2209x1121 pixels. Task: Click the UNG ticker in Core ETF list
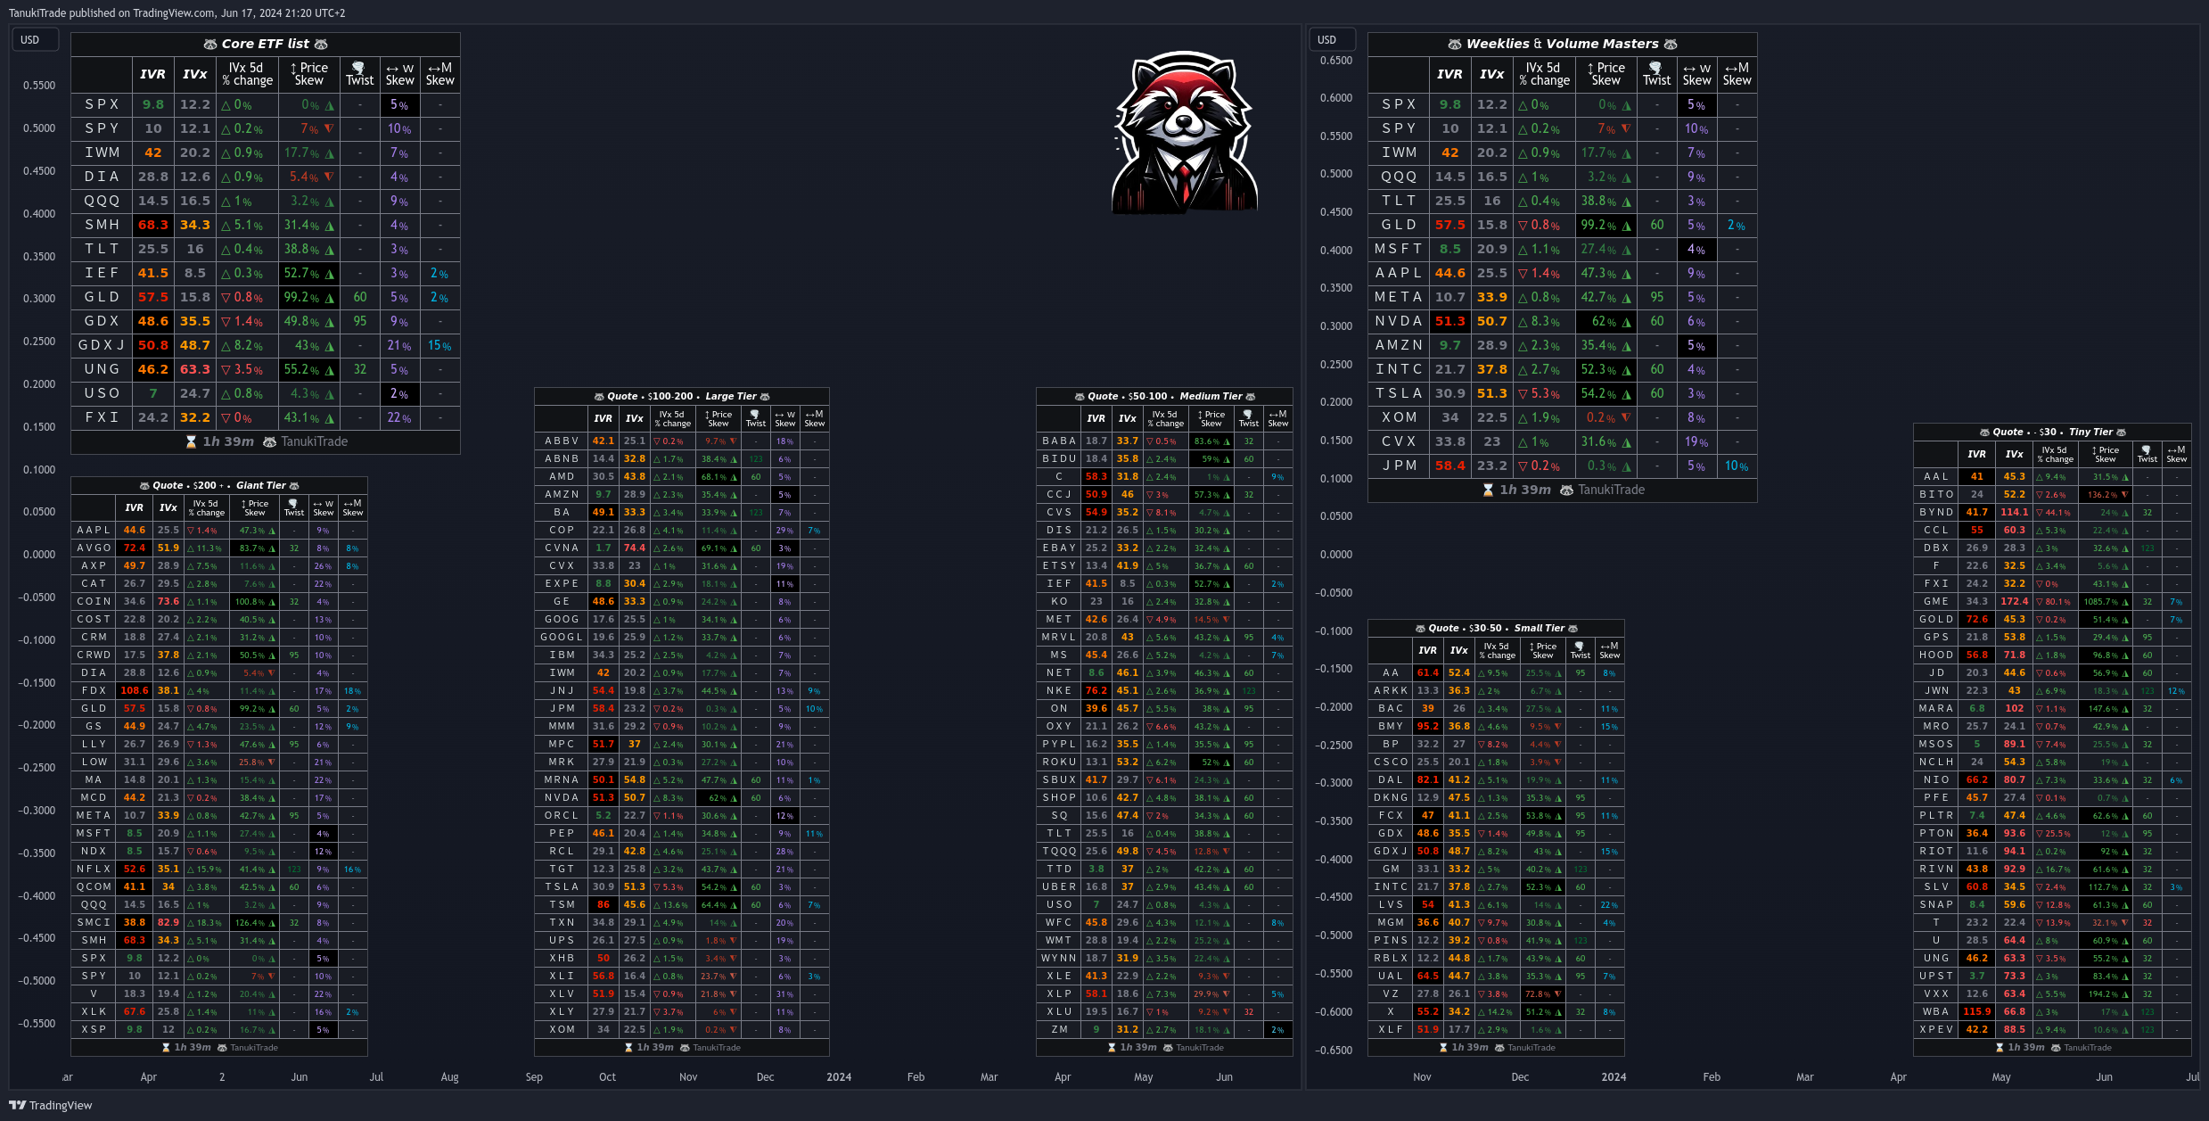(x=102, y=369)
